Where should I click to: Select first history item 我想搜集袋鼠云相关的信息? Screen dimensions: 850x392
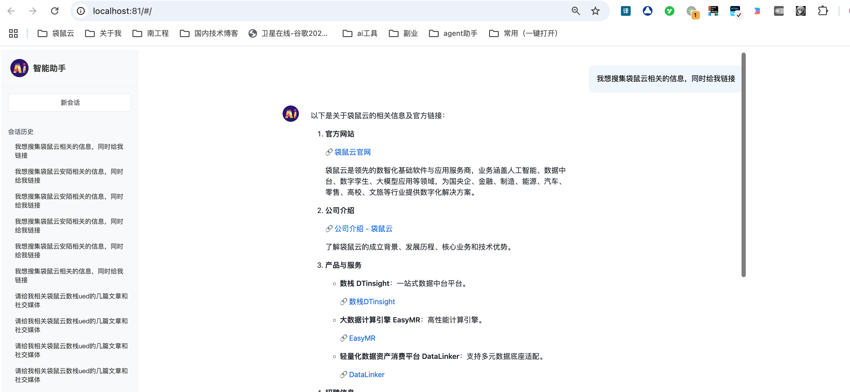70,151
